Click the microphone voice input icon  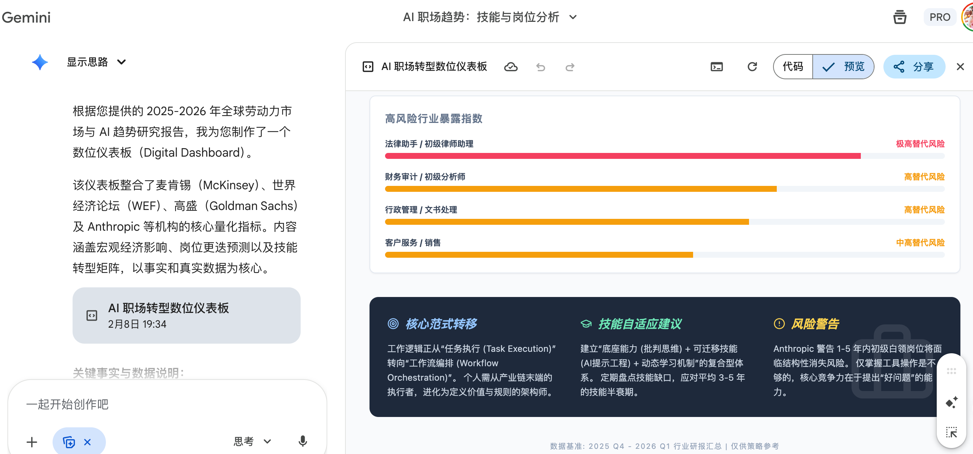point(302,441)
